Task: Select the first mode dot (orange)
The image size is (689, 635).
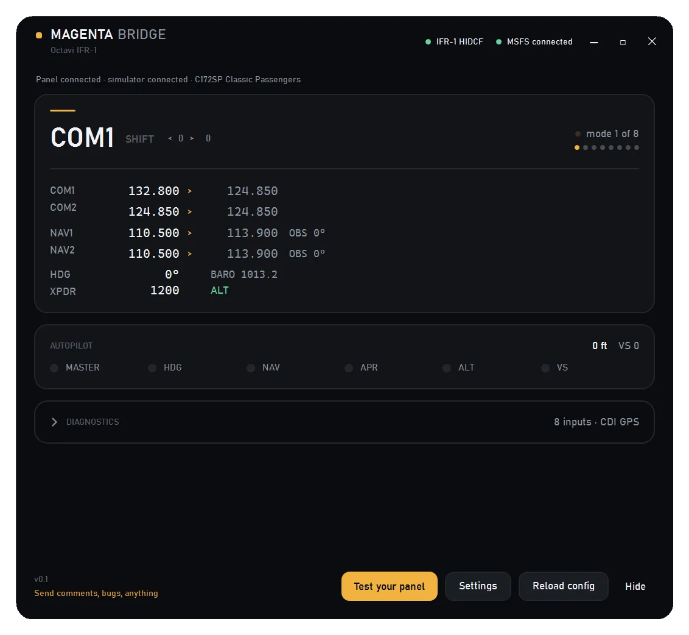Action: tap(577, 147)
